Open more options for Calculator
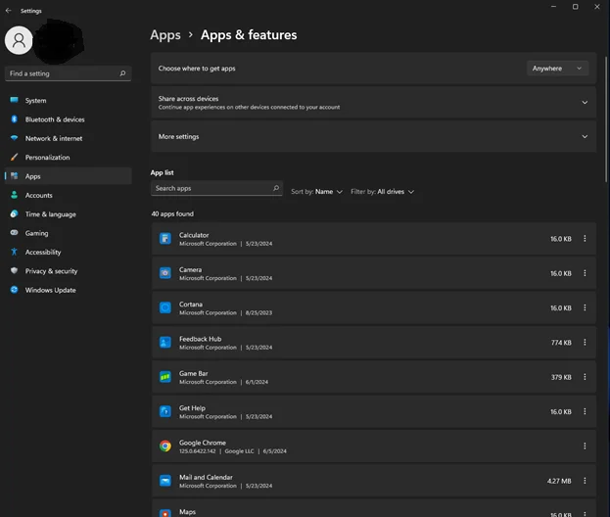Image resolution: width=610 pixels, height=517 pixels. (x=585, y=239)
